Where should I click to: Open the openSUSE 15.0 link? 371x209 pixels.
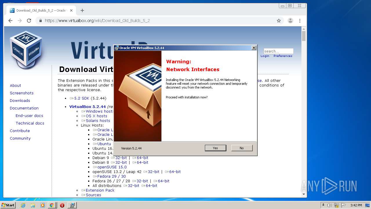(110, 167)
